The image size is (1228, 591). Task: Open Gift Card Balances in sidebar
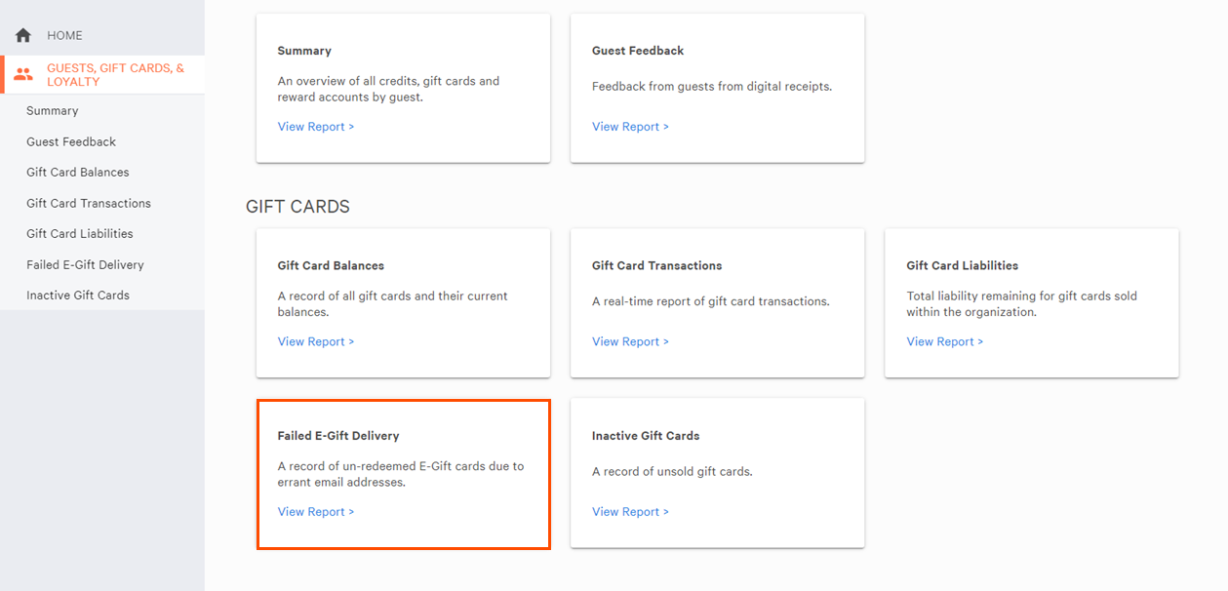pos(78,173)
